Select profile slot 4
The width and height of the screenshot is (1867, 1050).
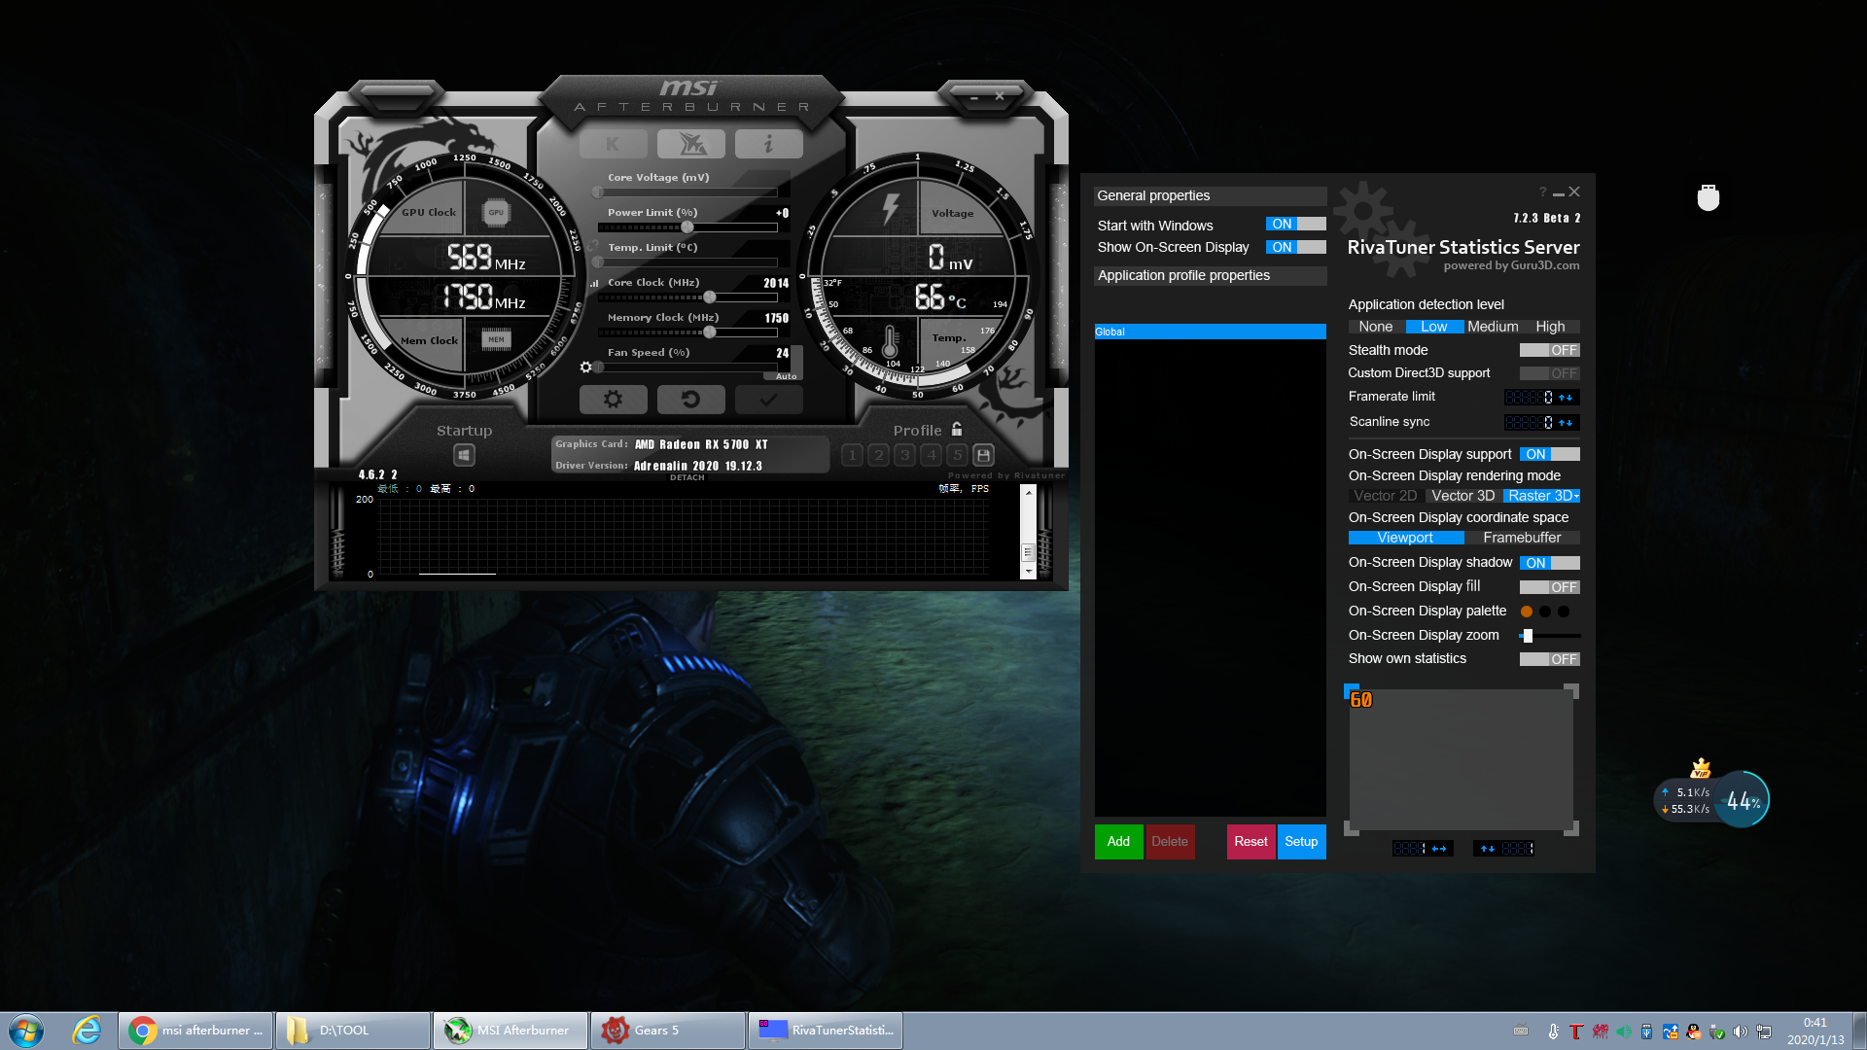pos(931,455)
